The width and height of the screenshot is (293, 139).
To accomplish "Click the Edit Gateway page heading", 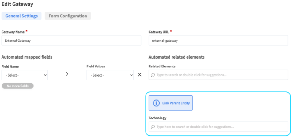I will [x=17, y=5].
